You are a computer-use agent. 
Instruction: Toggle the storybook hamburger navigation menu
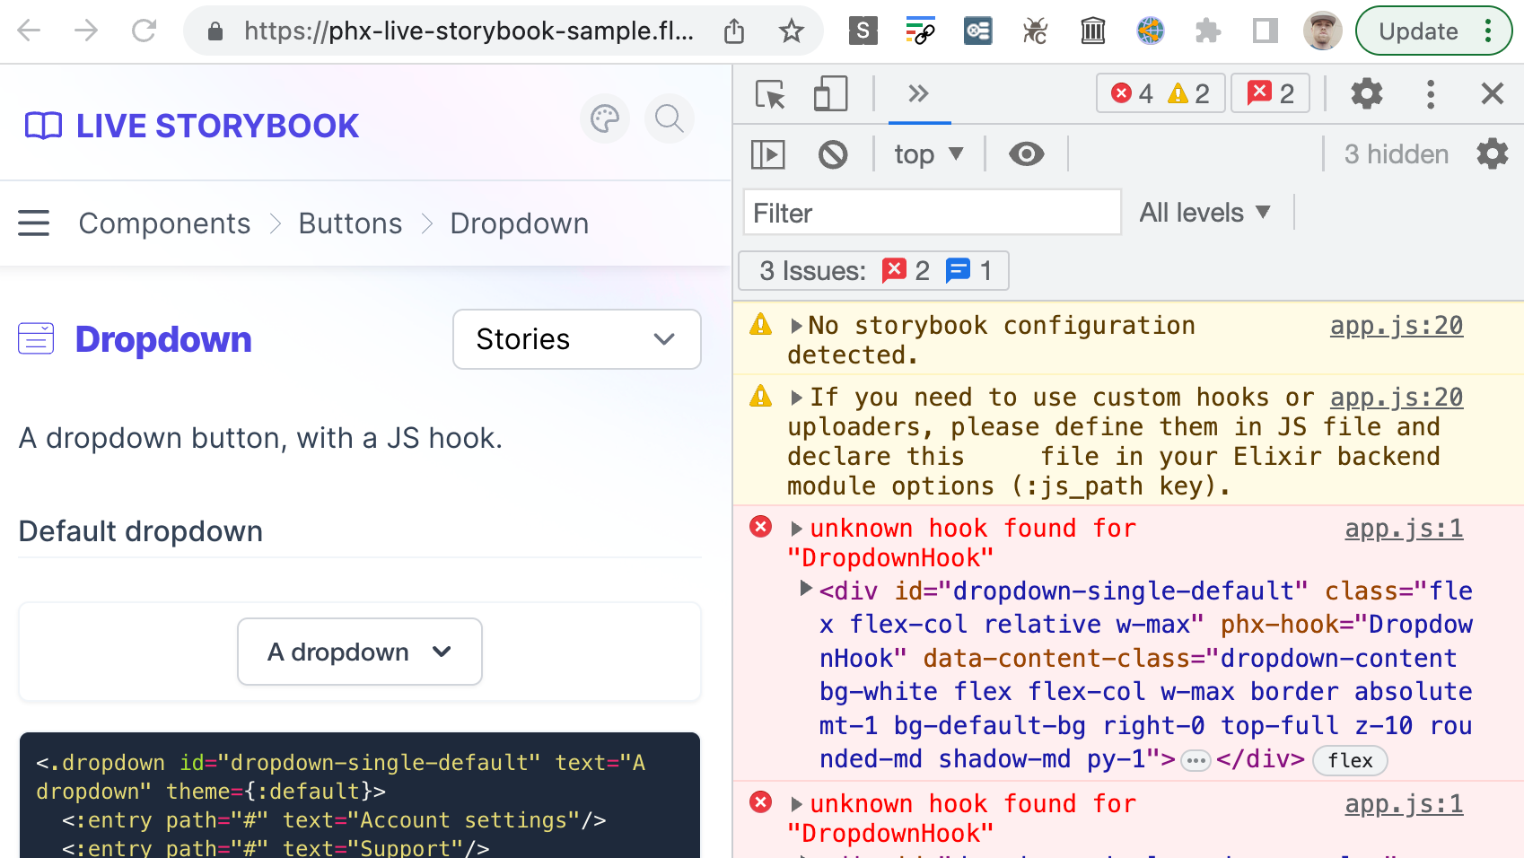point(33,223)
